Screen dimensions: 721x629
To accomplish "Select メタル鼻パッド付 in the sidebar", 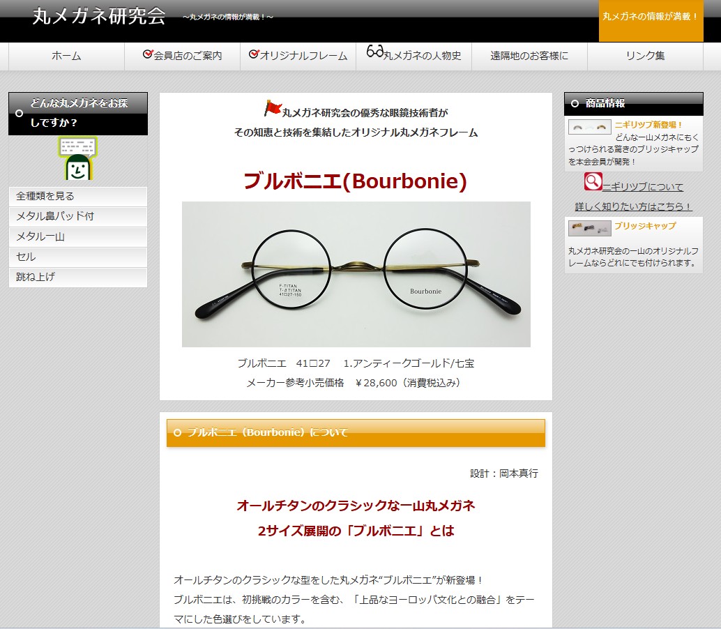I will click(77, 217).
